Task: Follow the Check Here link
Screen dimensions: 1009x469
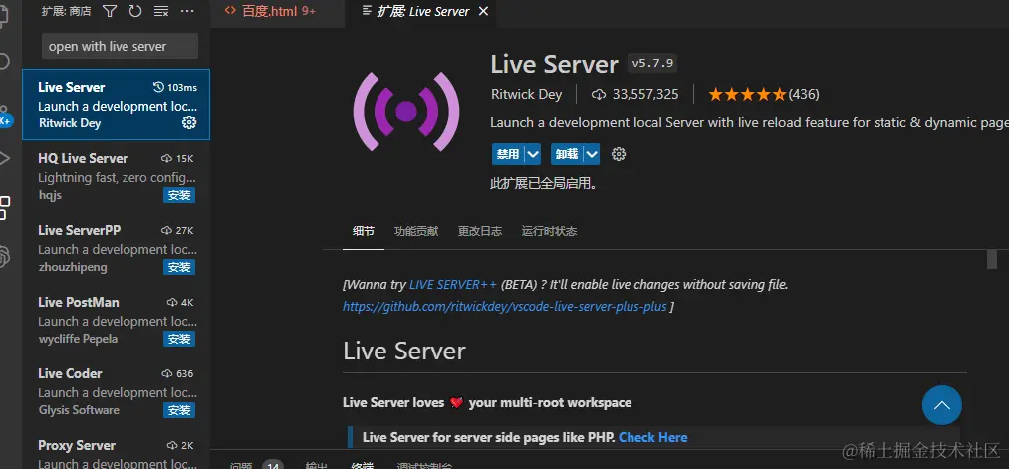Action: tap(653, 437)
